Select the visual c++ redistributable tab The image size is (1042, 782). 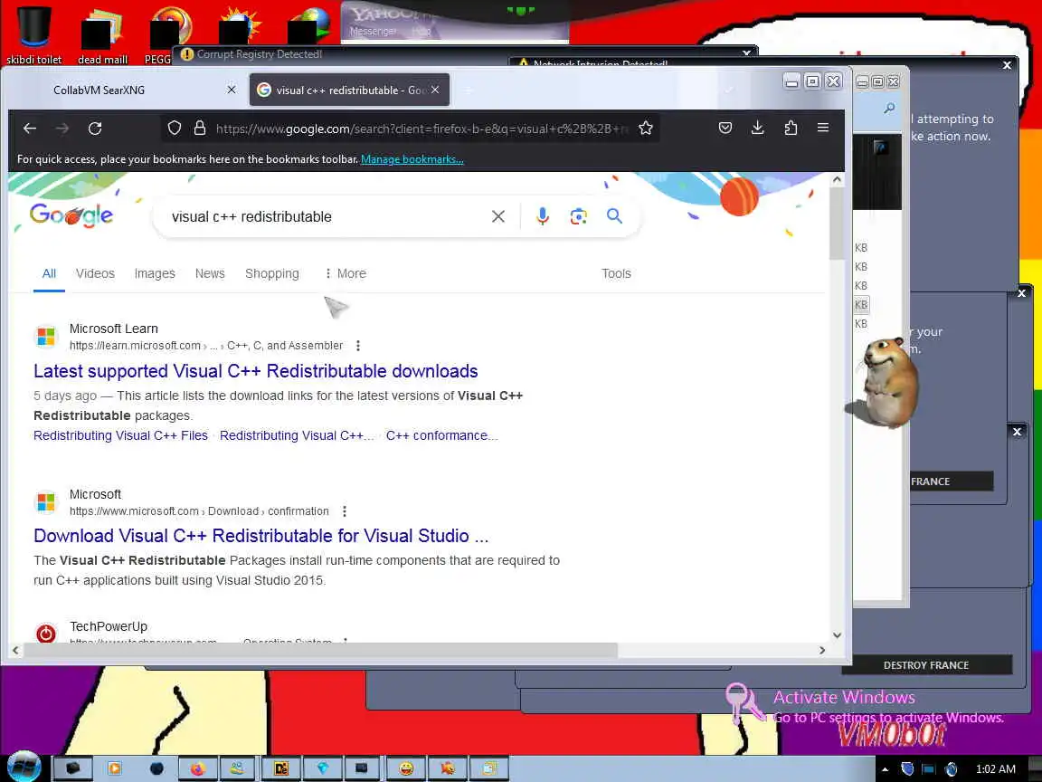349,90
